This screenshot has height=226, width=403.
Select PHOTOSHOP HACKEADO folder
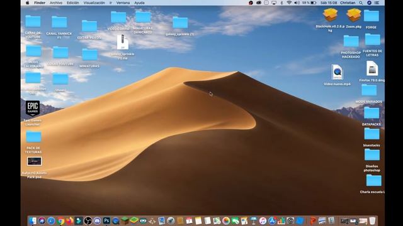tap(351, 41)
